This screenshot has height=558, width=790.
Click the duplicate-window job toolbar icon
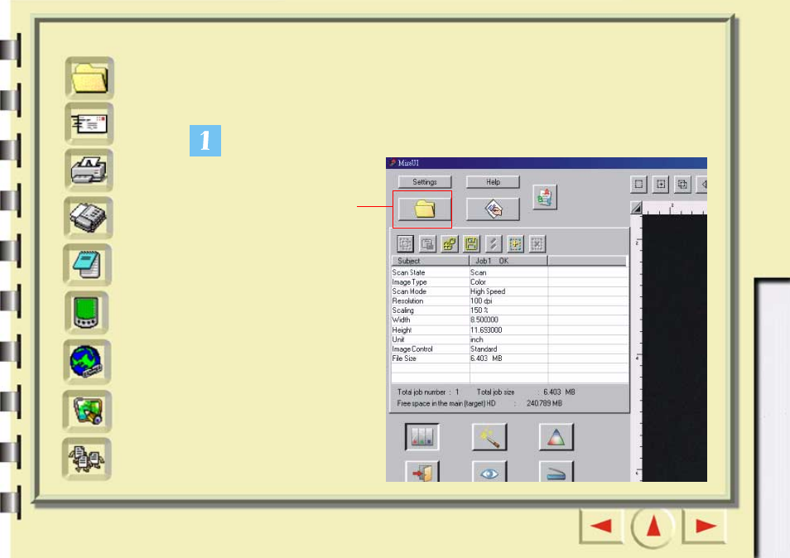[x=428, y=244]
